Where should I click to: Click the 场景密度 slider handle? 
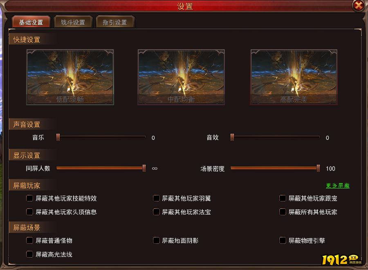coord(318,168)
